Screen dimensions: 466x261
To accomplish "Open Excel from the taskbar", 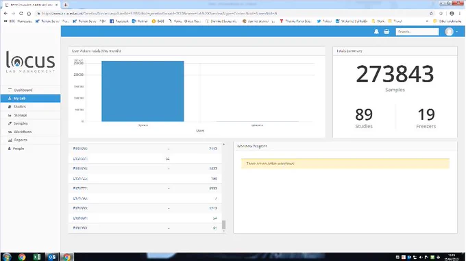I will point(37,257).
